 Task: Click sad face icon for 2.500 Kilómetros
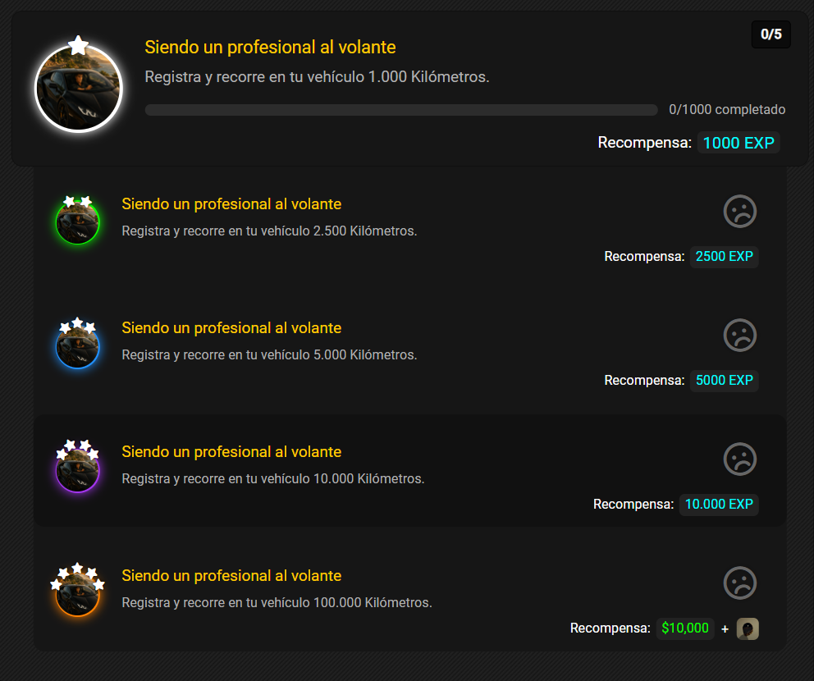tap(740, 211)
